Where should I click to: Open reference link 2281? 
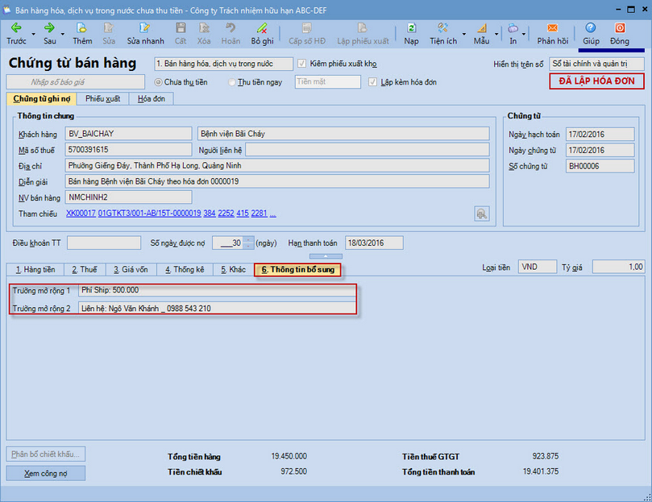pos(259,214)
